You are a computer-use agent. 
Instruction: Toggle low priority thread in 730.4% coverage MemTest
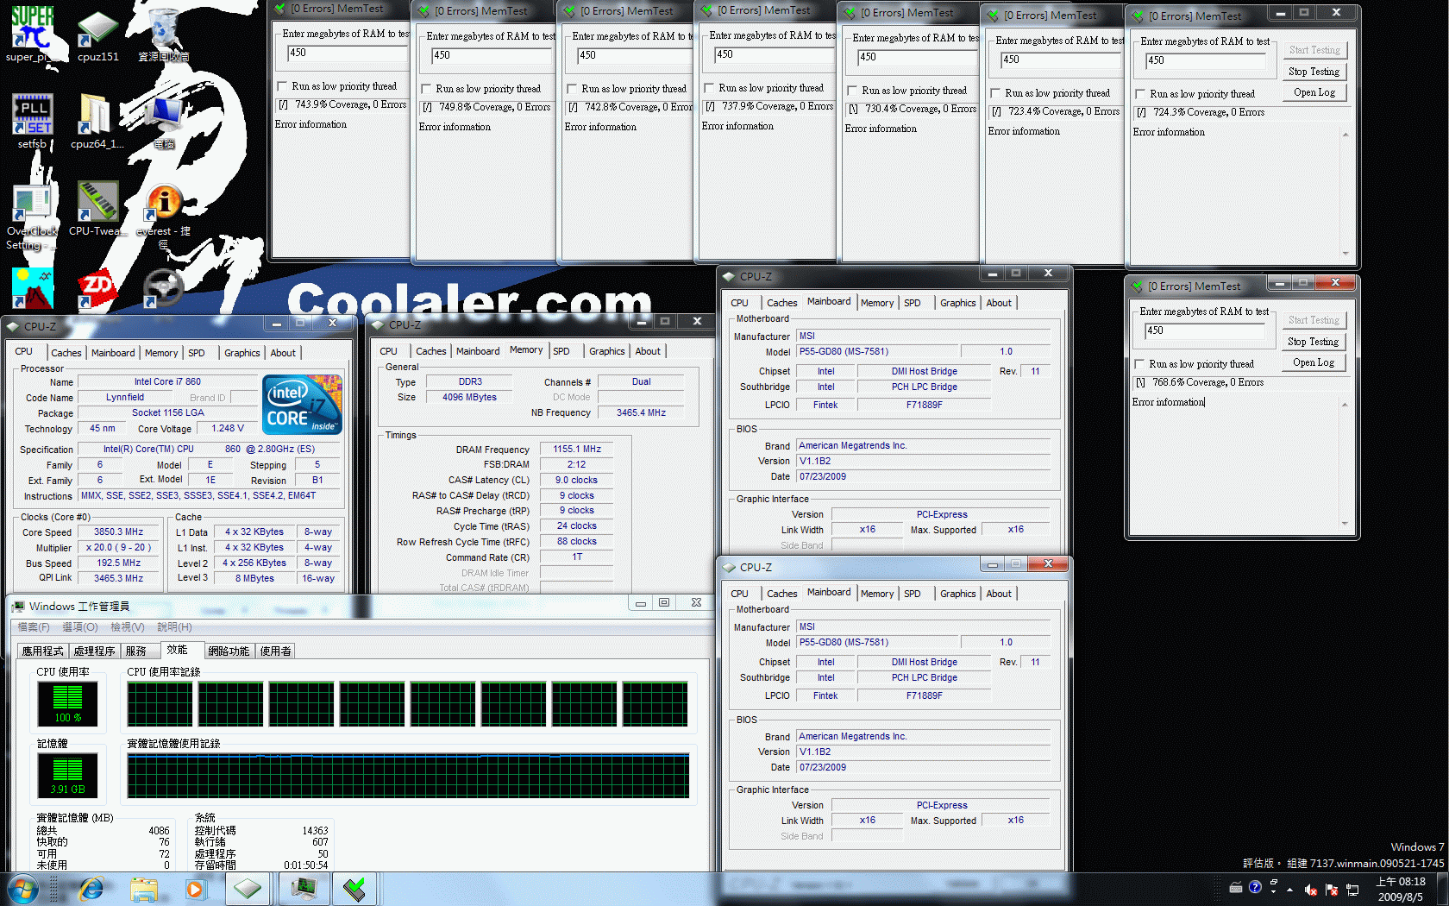pyautogui.click(x=852, y=91)
